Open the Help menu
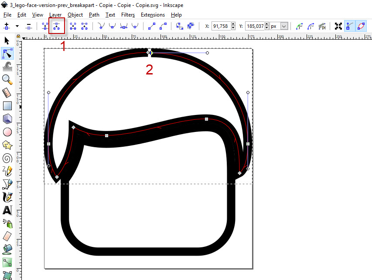Viewport: 372px width, 280px height. (x=176, y=15)
